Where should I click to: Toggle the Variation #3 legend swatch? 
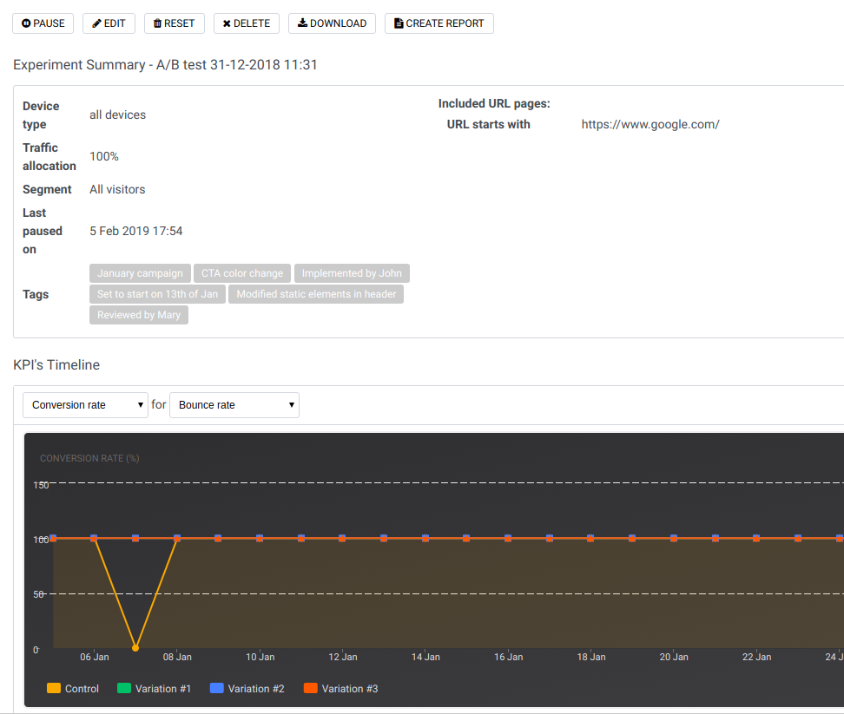pos(311,688)
